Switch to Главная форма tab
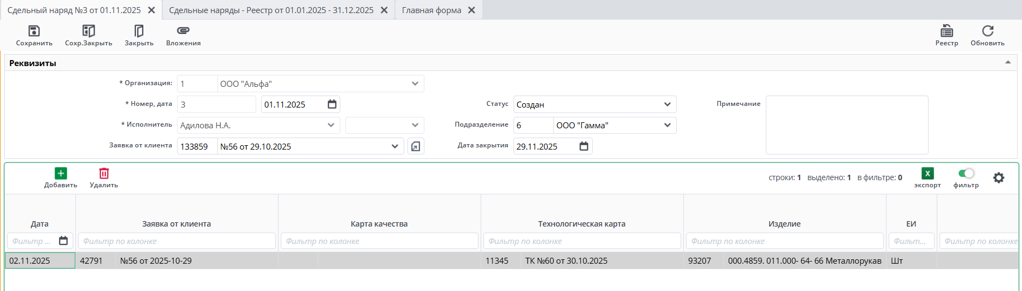 click(x=432, y=10)
